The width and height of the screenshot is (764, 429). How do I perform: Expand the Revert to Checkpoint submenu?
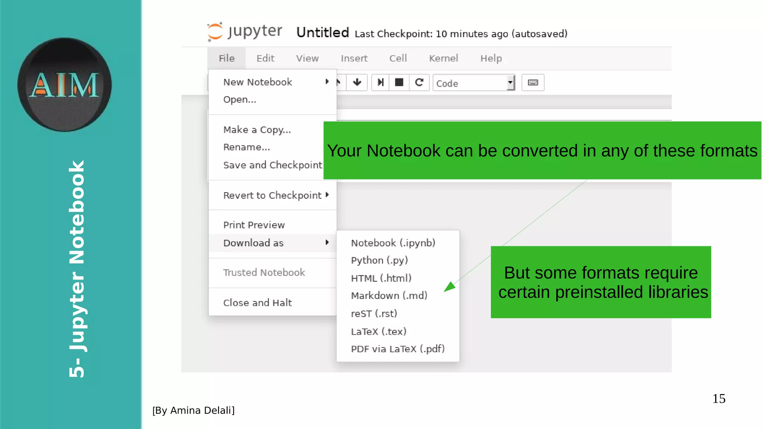[273, 195]
